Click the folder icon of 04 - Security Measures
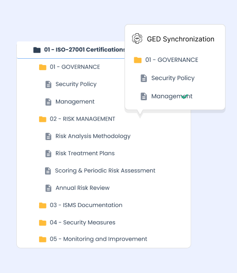Viewport: 237px width, 273px height. coord(43,222)
